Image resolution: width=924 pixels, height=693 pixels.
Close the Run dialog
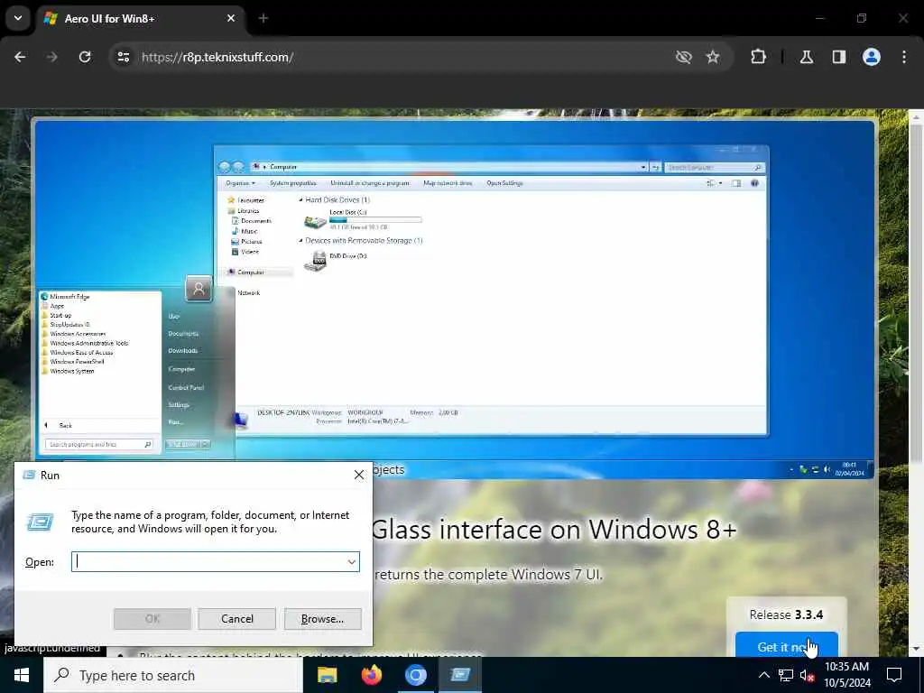pos(359,475)
